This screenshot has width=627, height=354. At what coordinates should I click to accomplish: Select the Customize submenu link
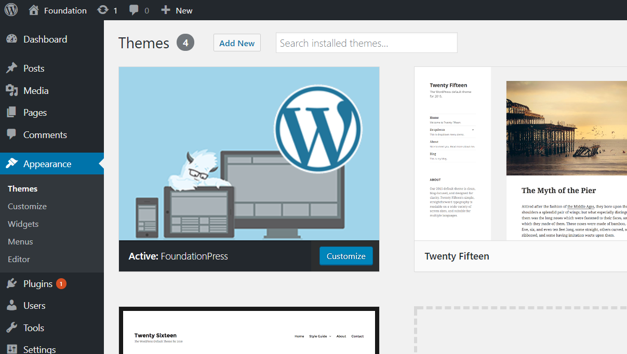(27, 207)
